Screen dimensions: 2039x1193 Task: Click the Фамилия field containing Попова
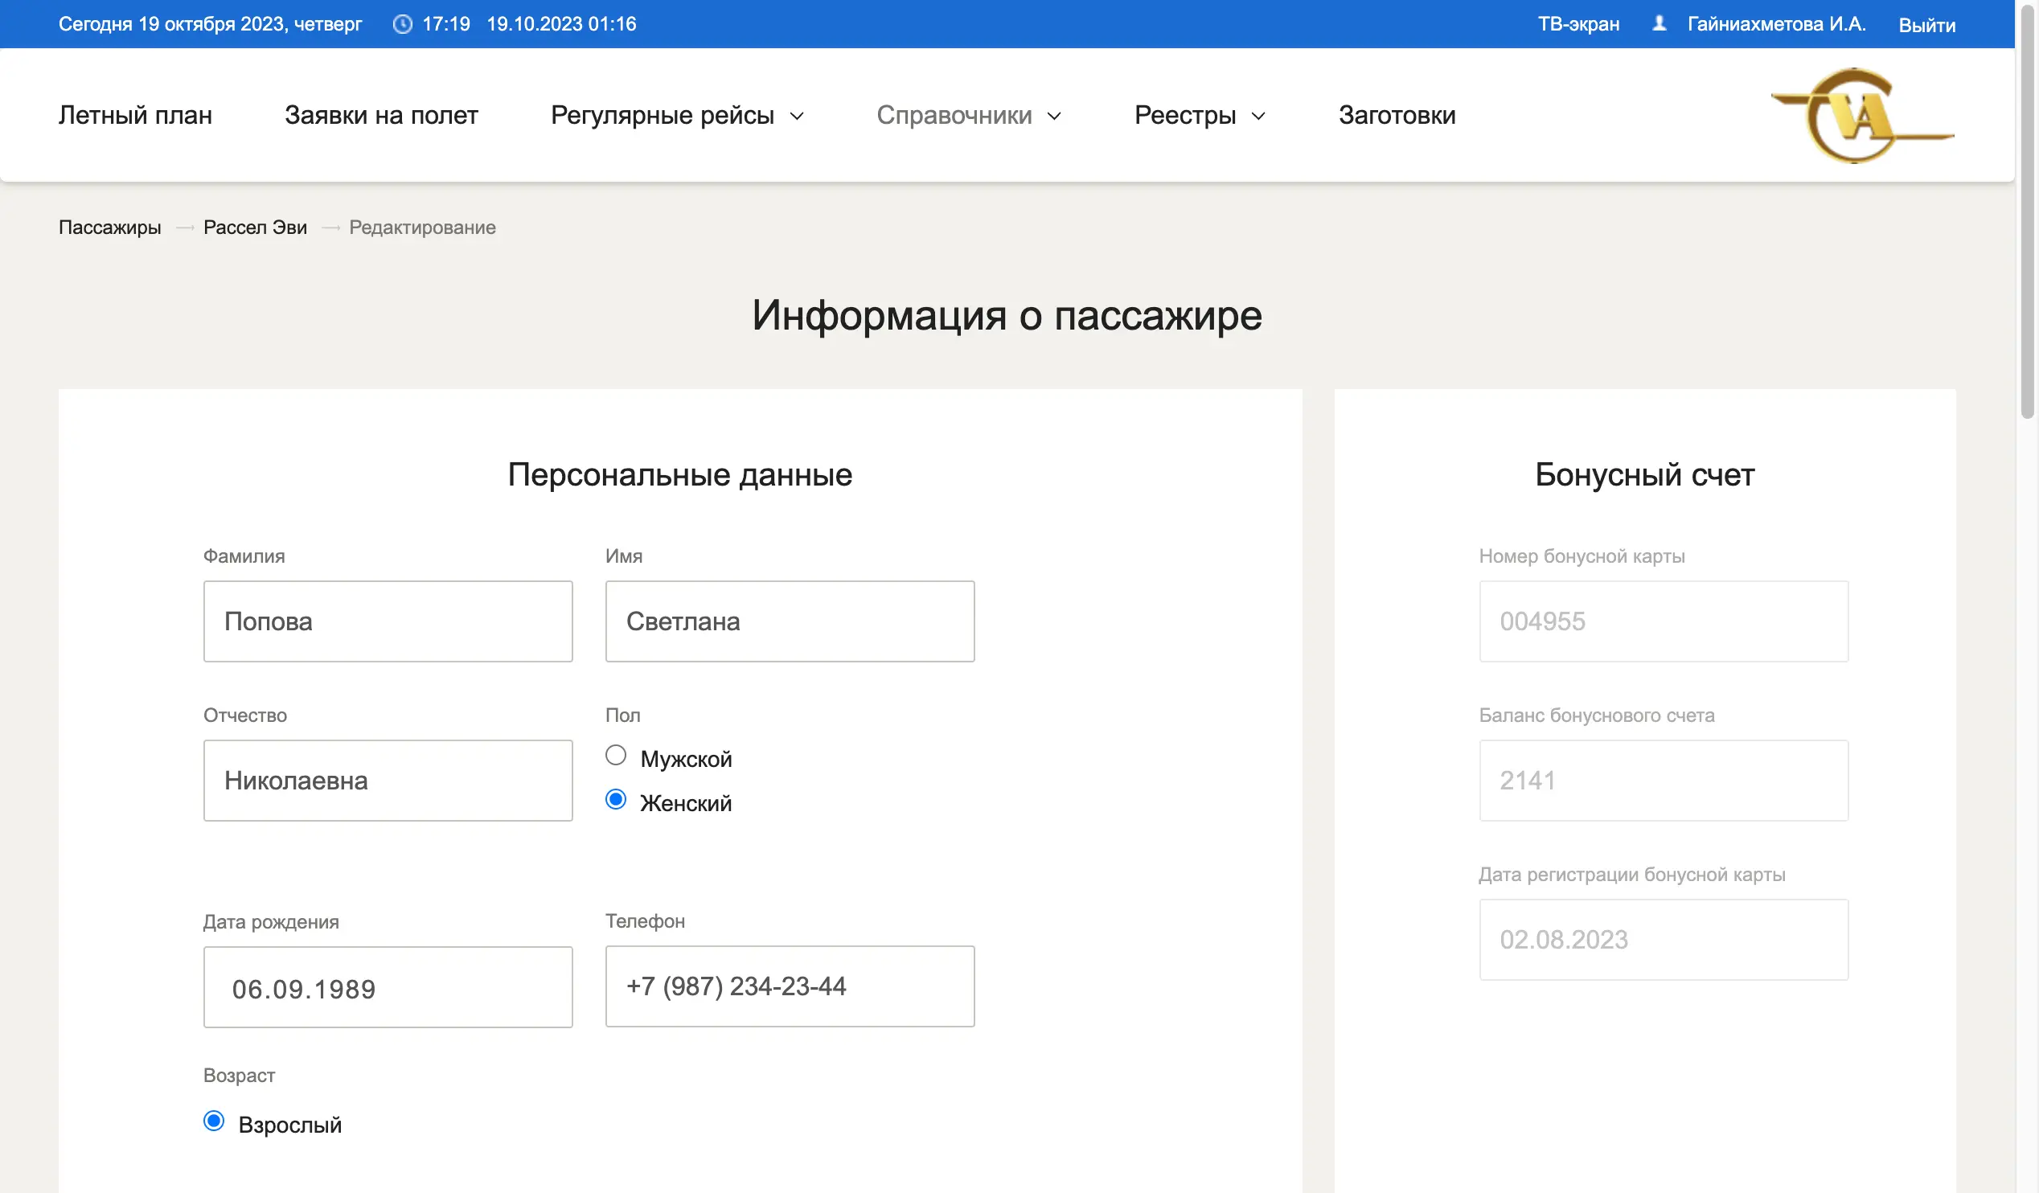[x=388, y=621]
